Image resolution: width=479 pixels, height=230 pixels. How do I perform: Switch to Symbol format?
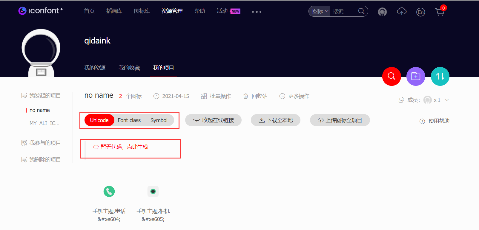(x=159, y=120)
